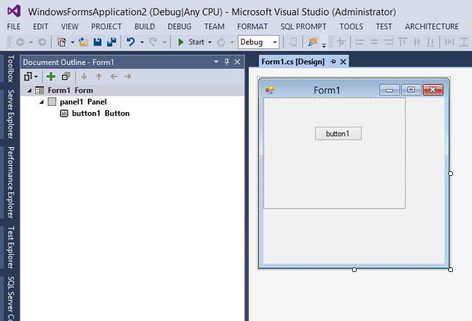Close the Form1.cs [Design] tab

(x=343, y=62)
